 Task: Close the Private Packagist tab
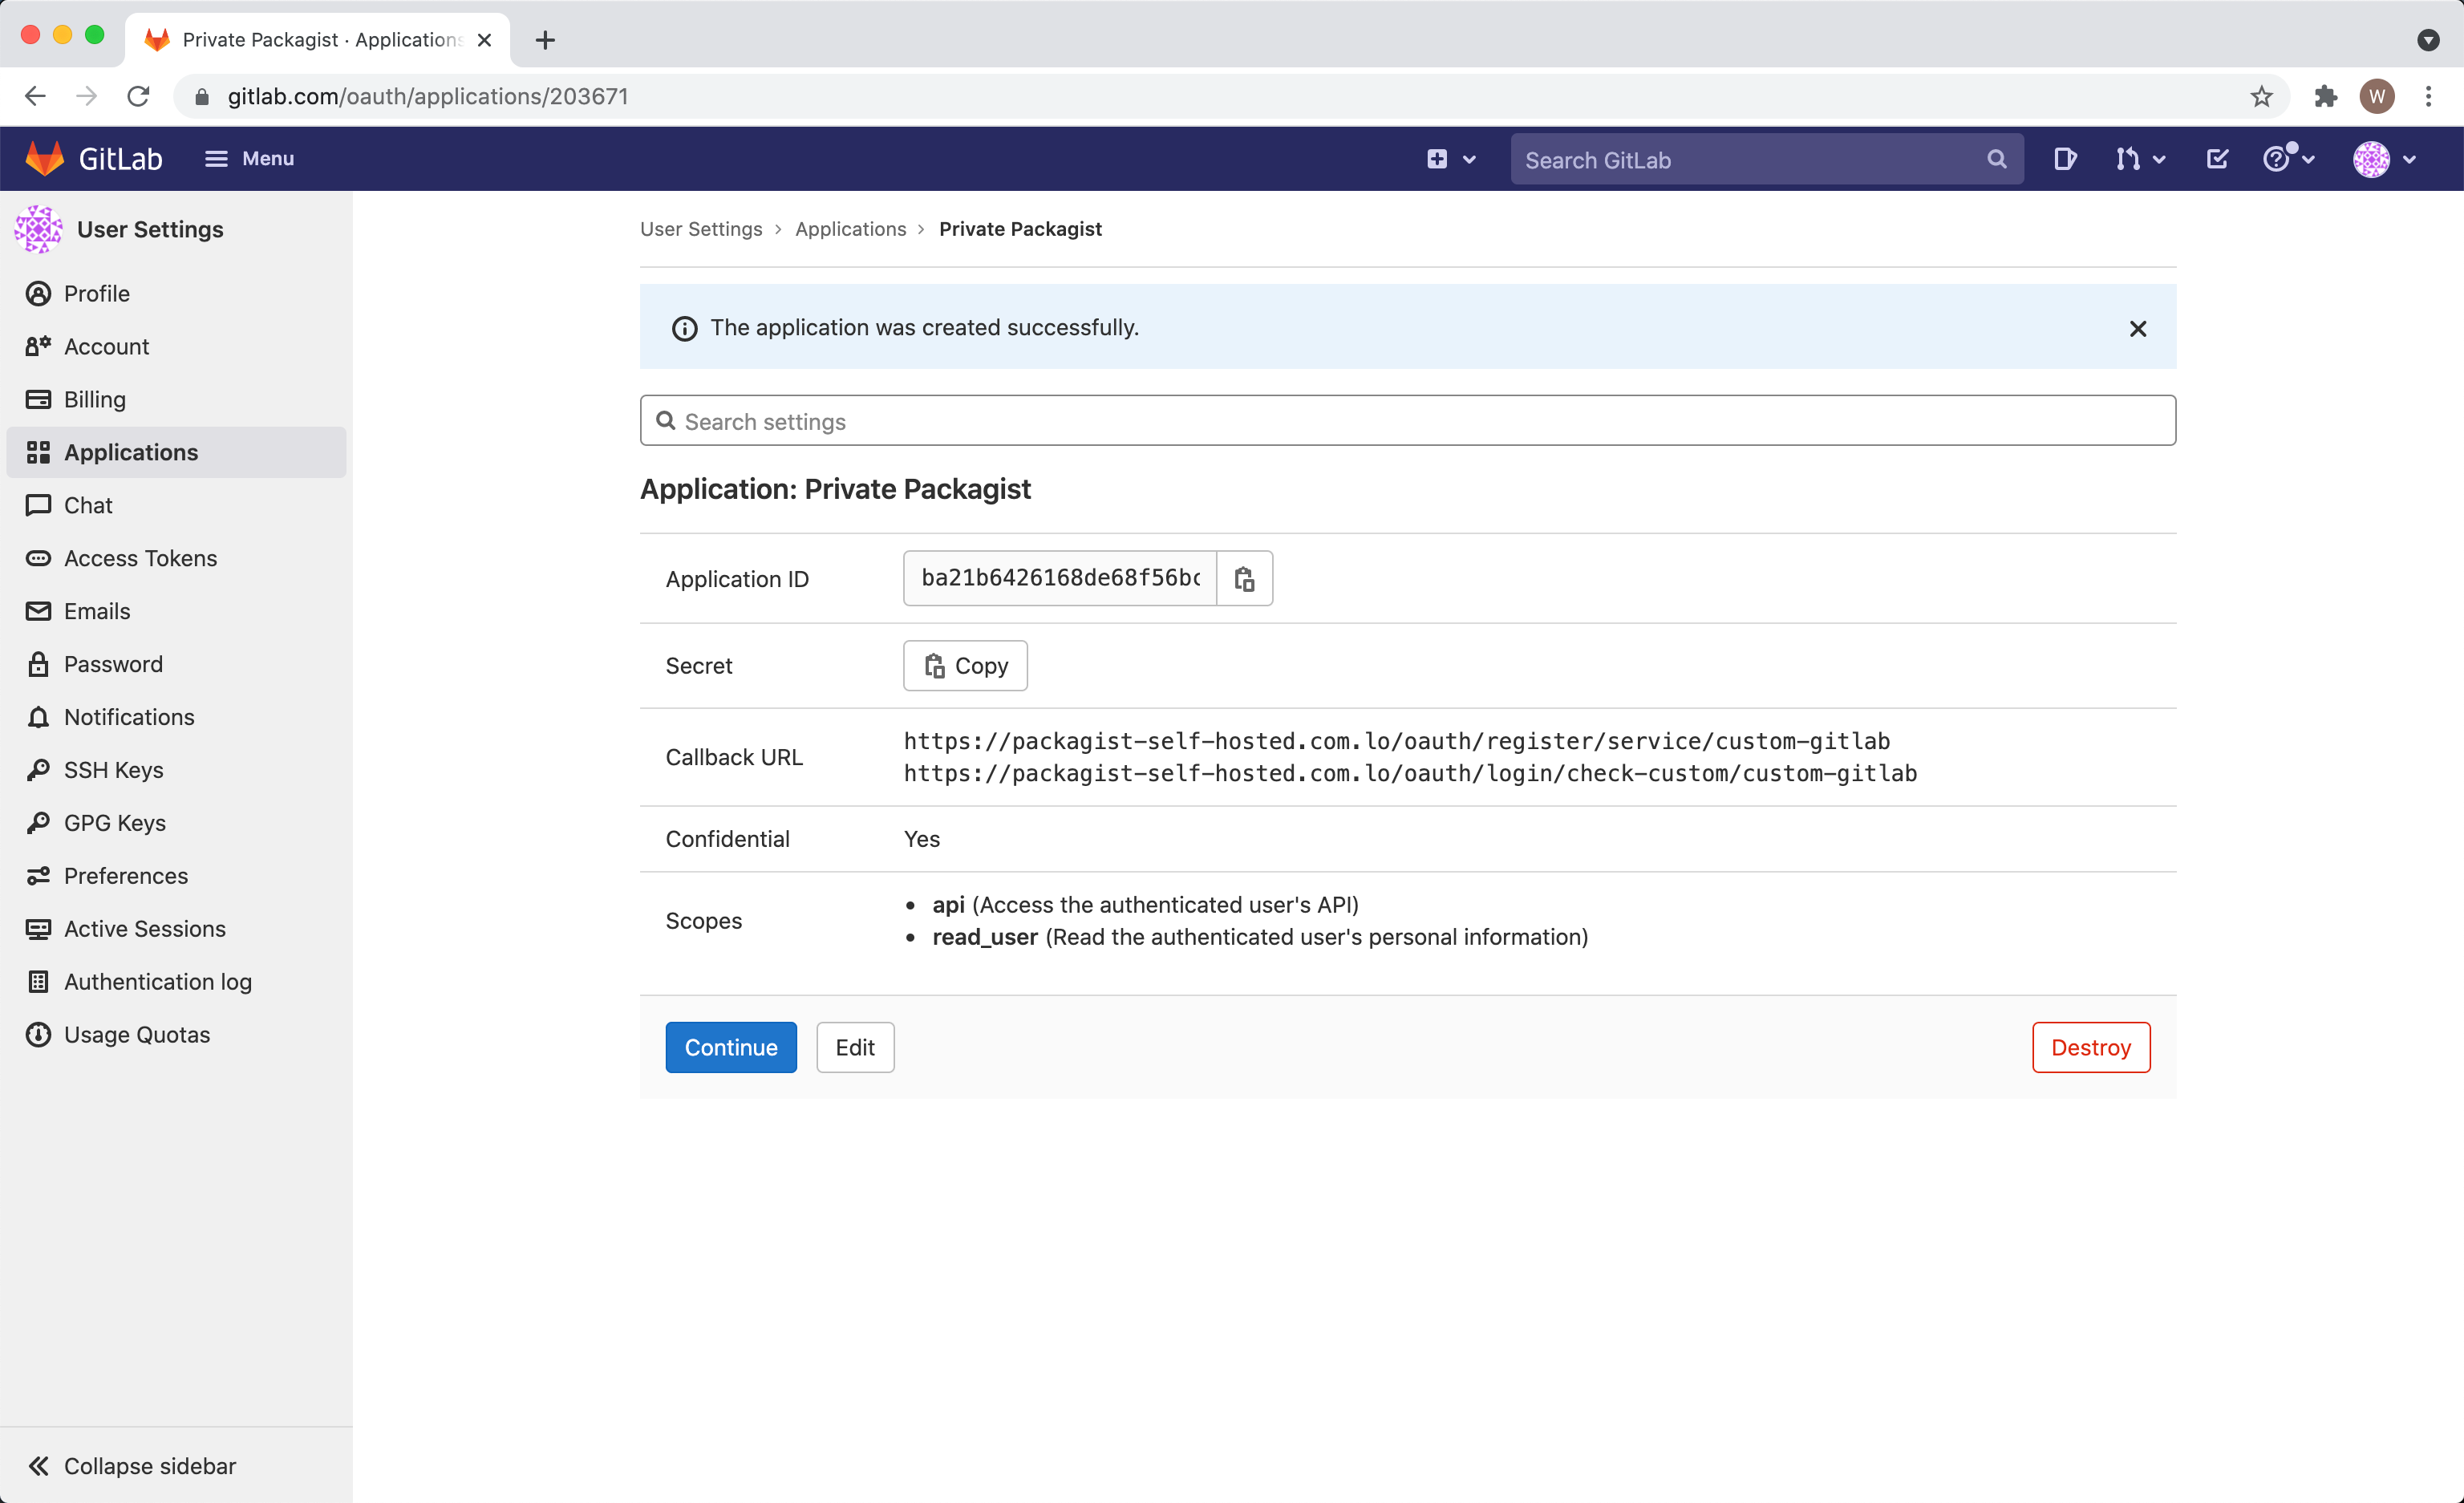pos(484,40)
